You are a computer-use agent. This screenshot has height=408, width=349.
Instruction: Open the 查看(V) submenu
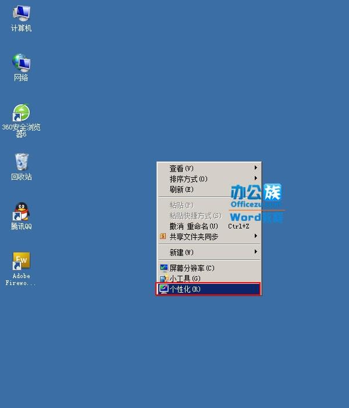(x=209, y=168)
